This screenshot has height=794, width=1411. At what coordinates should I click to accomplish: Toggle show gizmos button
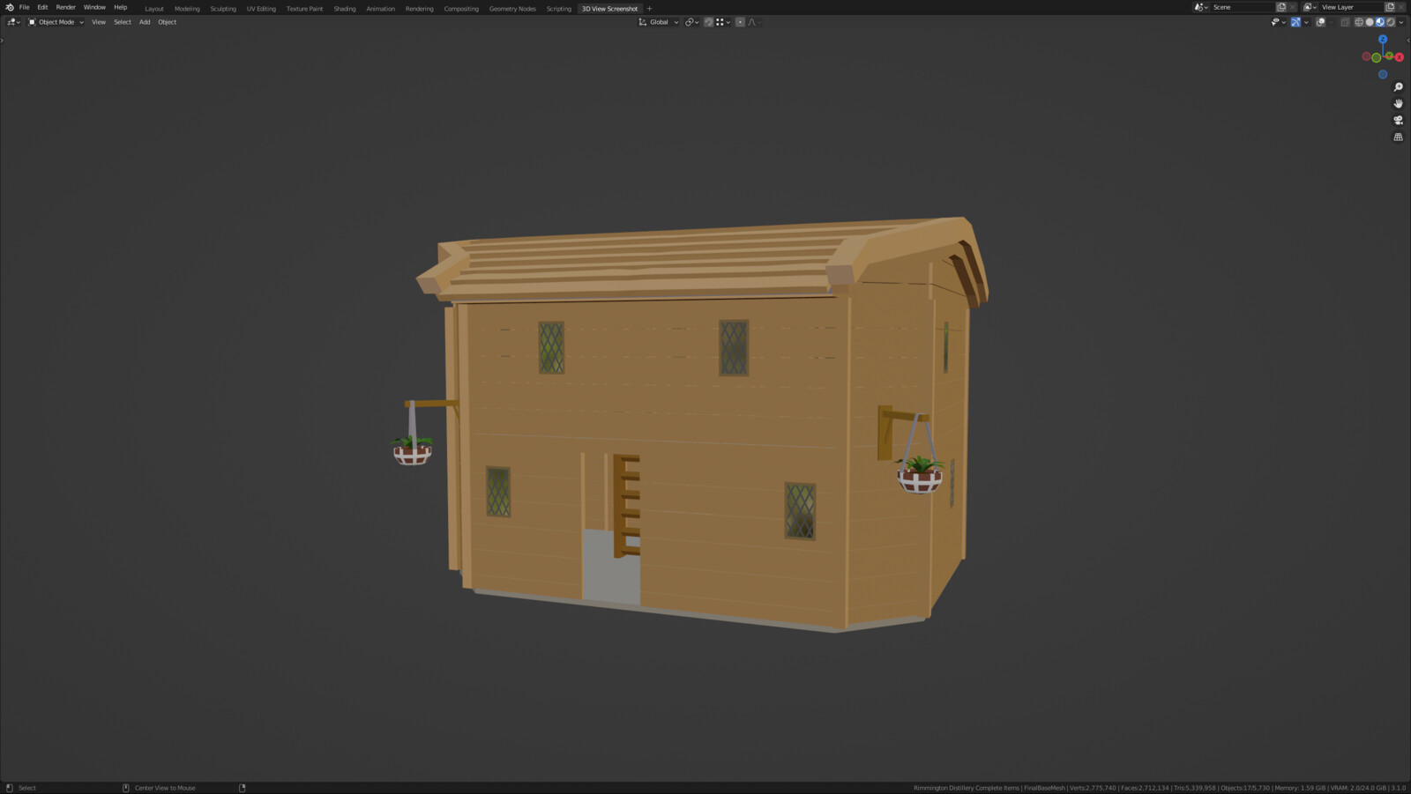point(1295,22)
